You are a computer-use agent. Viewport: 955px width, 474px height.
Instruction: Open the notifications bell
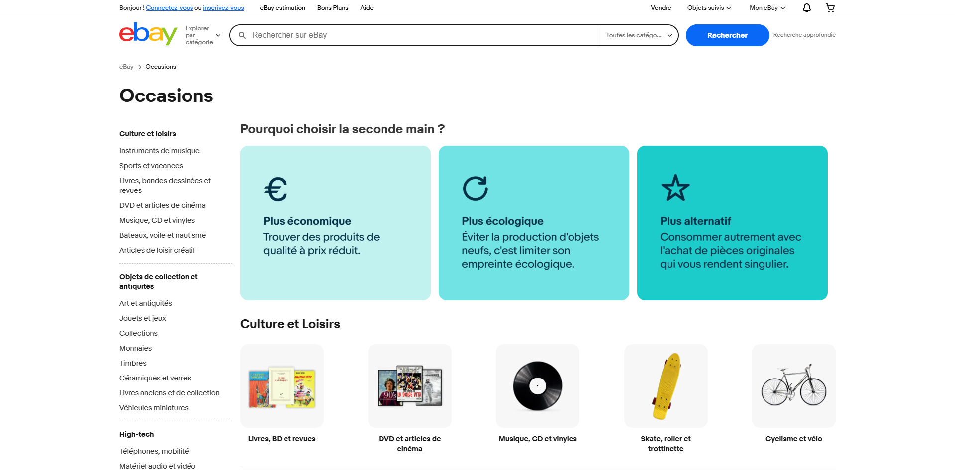click(x=807, y=8)
